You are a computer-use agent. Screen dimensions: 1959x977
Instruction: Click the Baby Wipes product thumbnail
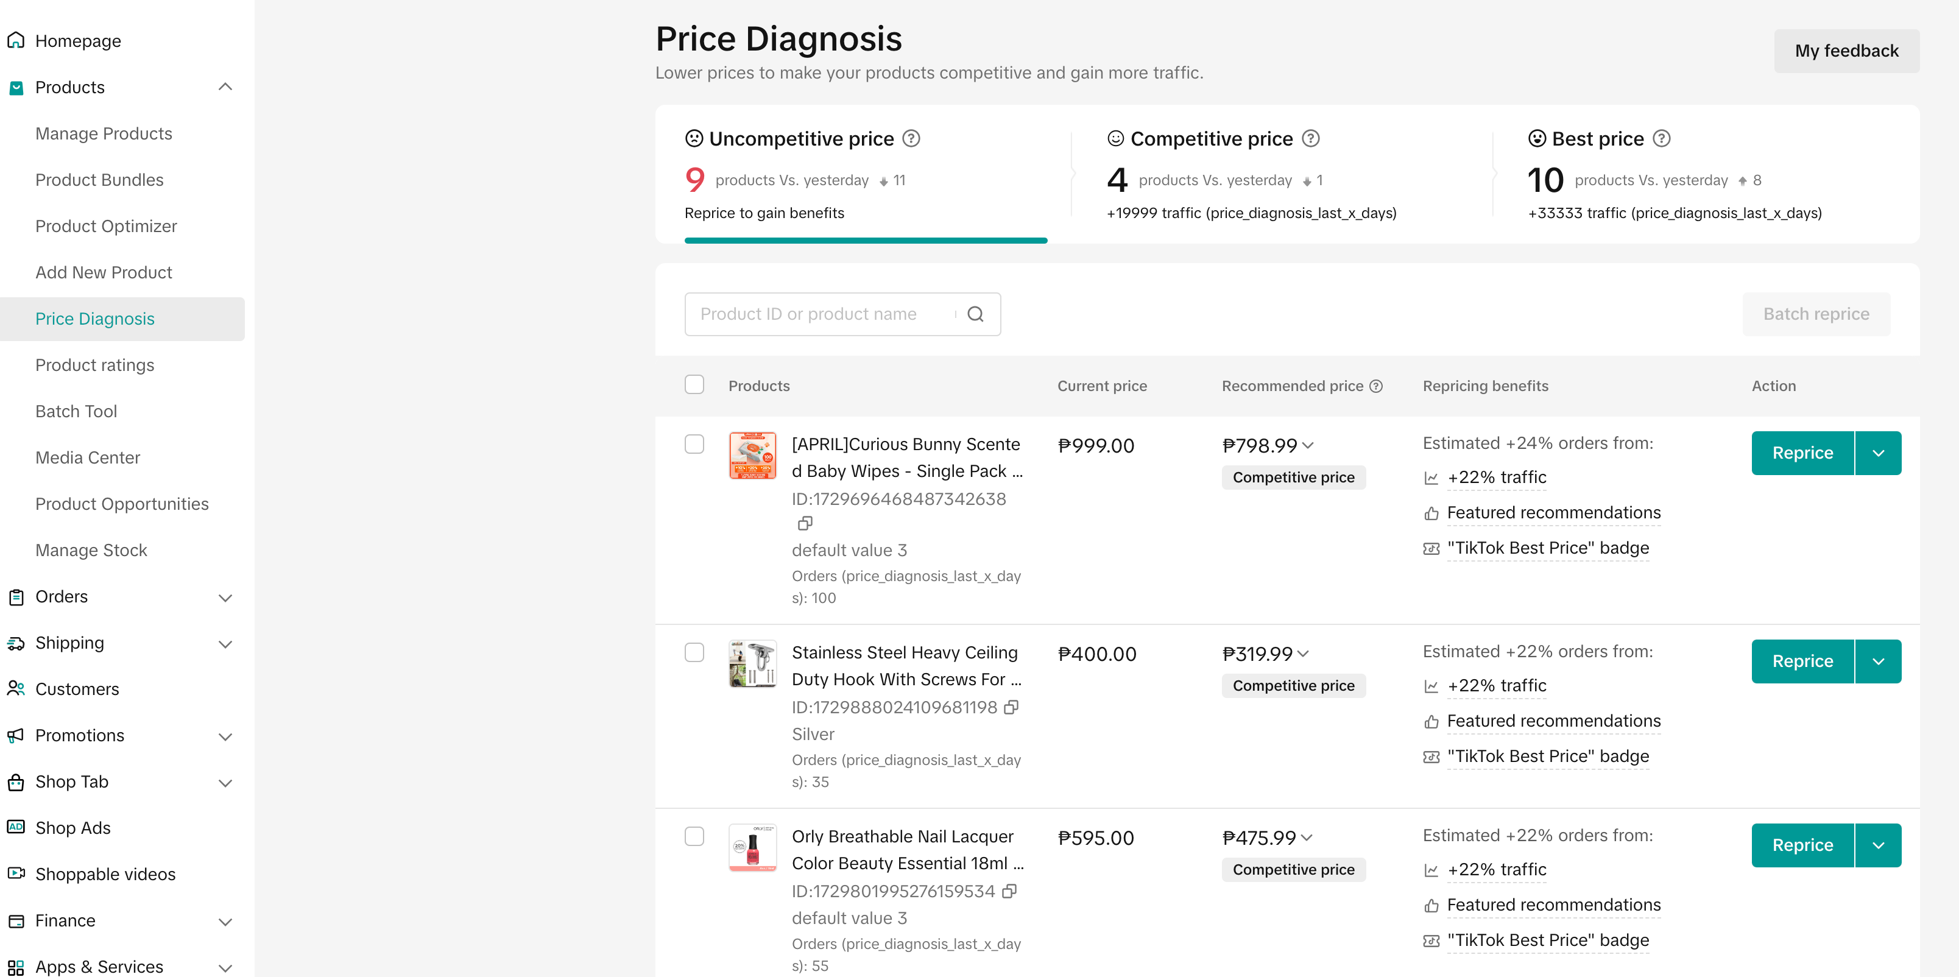click(x=752, y=456)
